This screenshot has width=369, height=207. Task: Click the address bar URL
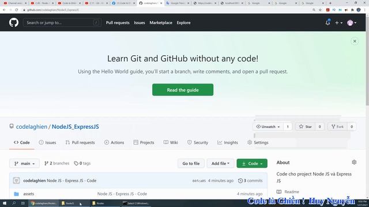pyautogui.click(x=53, y=10)
